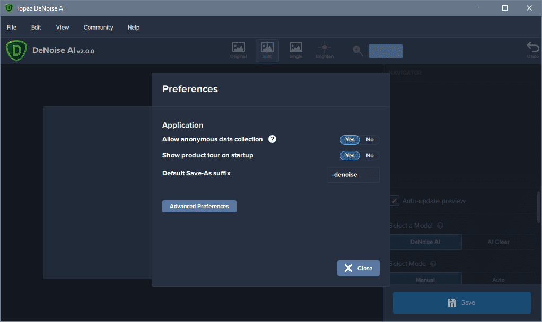Click the zoom level box in toolbar
The image size is (542, 322).
386,51
